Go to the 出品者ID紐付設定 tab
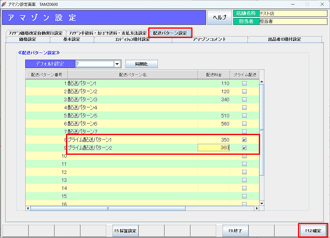The image size is (330, 238). tap(284, 39)
